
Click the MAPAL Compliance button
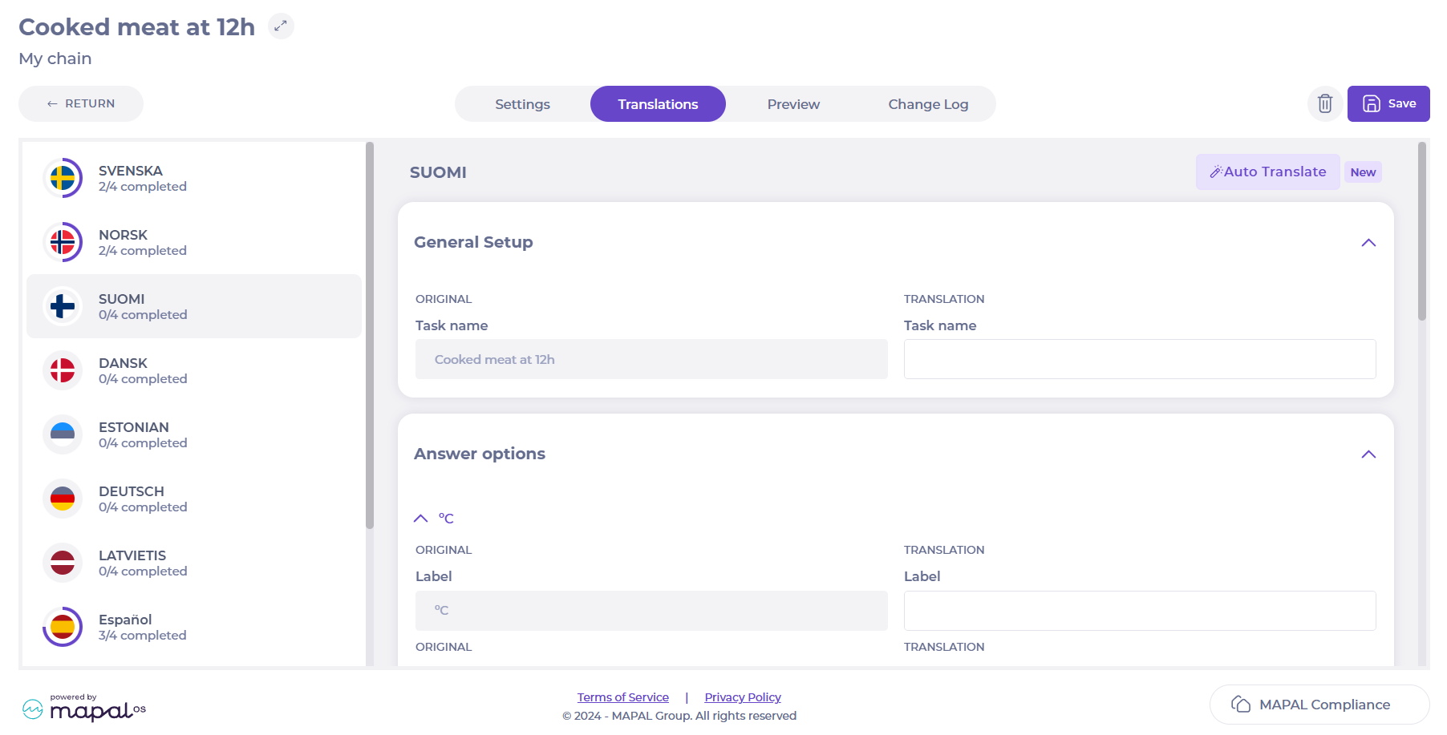pos(1319,705)
